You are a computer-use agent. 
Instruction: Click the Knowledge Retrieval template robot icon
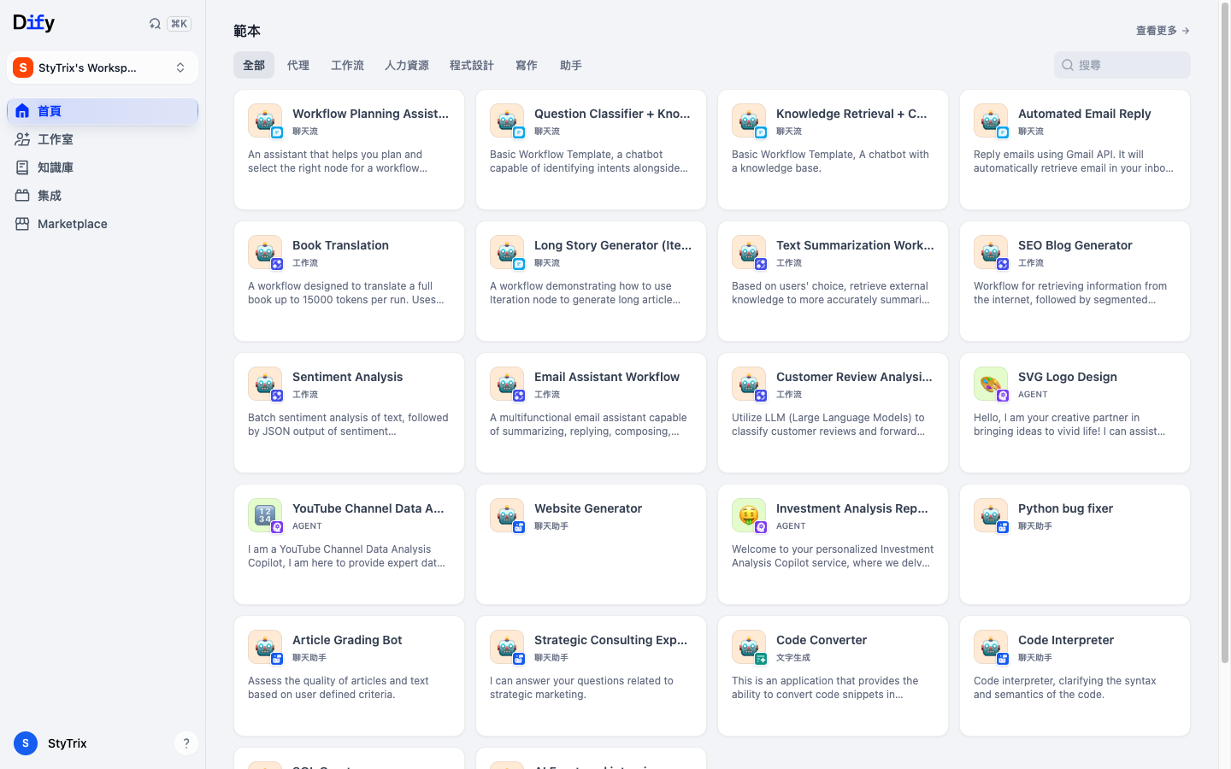point(749,121)
